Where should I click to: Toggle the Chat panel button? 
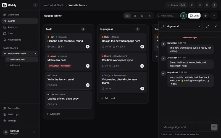coord(194,16)
